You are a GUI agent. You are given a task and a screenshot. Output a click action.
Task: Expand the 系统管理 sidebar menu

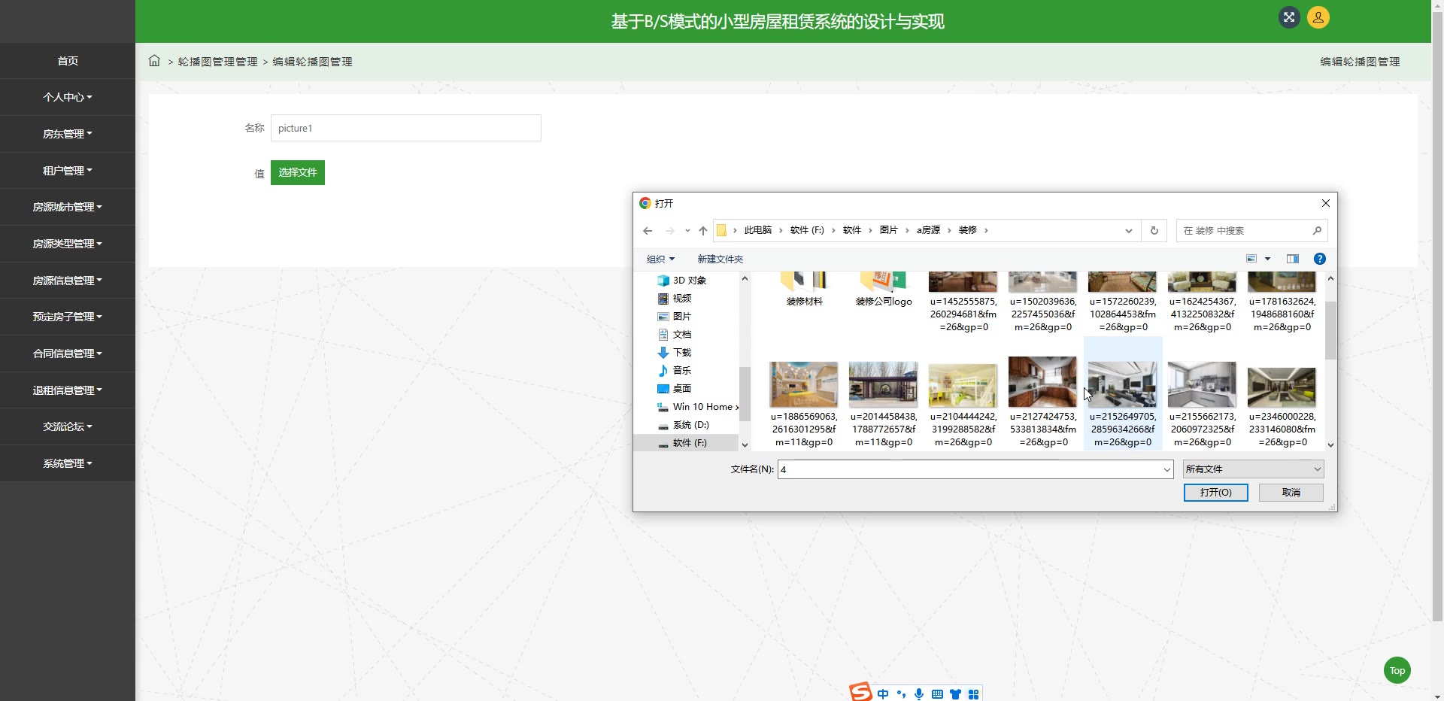point(68,463)
